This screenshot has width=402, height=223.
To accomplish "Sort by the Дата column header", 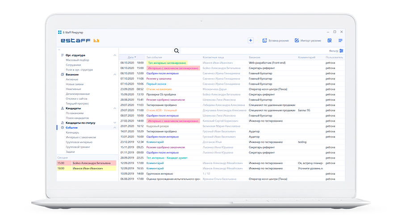I will tap(131, 58).
